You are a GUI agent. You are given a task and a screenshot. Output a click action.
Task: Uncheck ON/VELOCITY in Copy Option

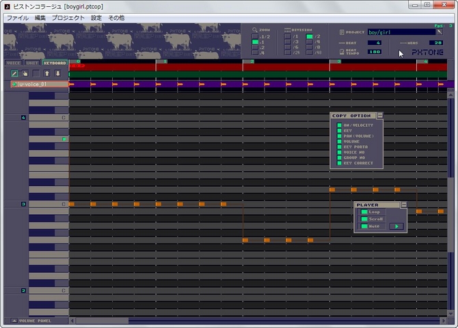point(339,125)
